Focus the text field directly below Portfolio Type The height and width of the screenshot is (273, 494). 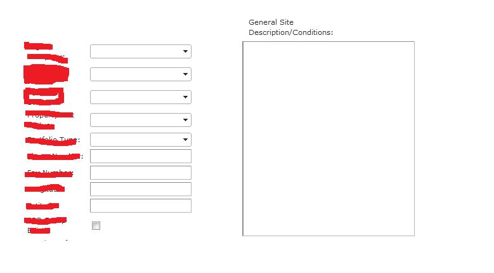click(x=141, y=156)
